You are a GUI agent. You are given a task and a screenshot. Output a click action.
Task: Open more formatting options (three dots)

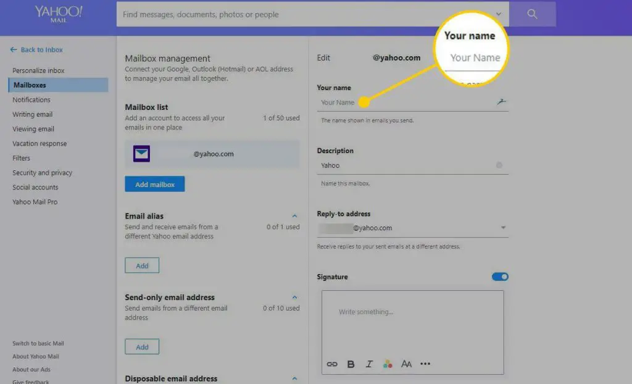coord(425,364)
